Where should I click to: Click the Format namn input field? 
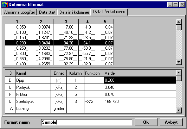[86, 122]
